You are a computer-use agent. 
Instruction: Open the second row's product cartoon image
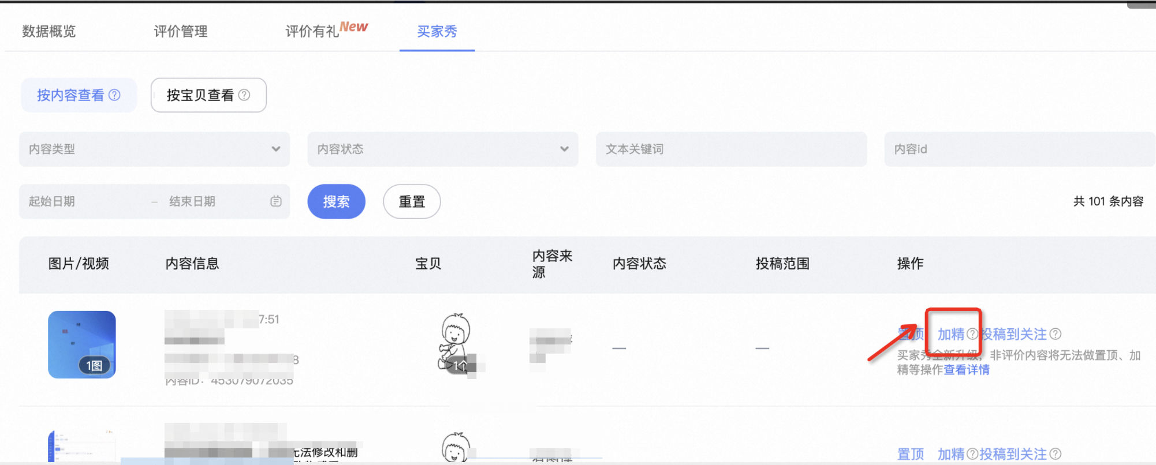point(456,447)
